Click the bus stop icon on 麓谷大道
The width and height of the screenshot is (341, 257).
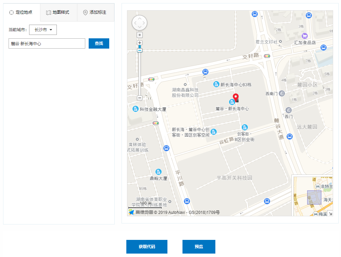click(x=290, y=137)
